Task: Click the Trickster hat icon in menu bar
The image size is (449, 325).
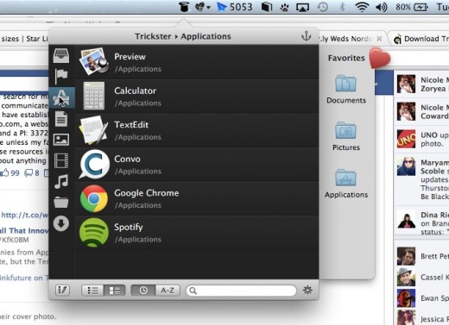Action: pos(184,7)
